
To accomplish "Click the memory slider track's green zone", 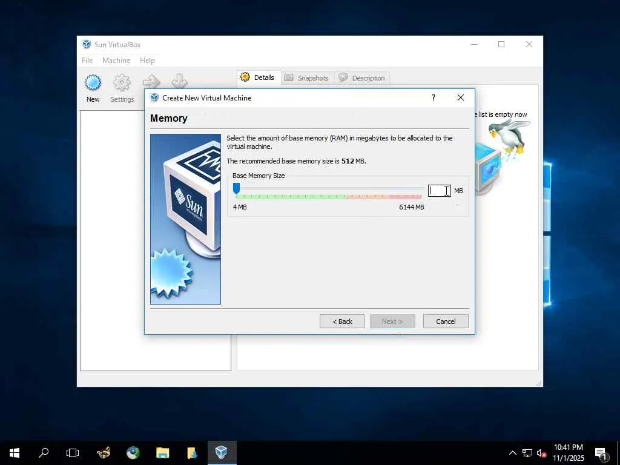I will pos(291,197).
